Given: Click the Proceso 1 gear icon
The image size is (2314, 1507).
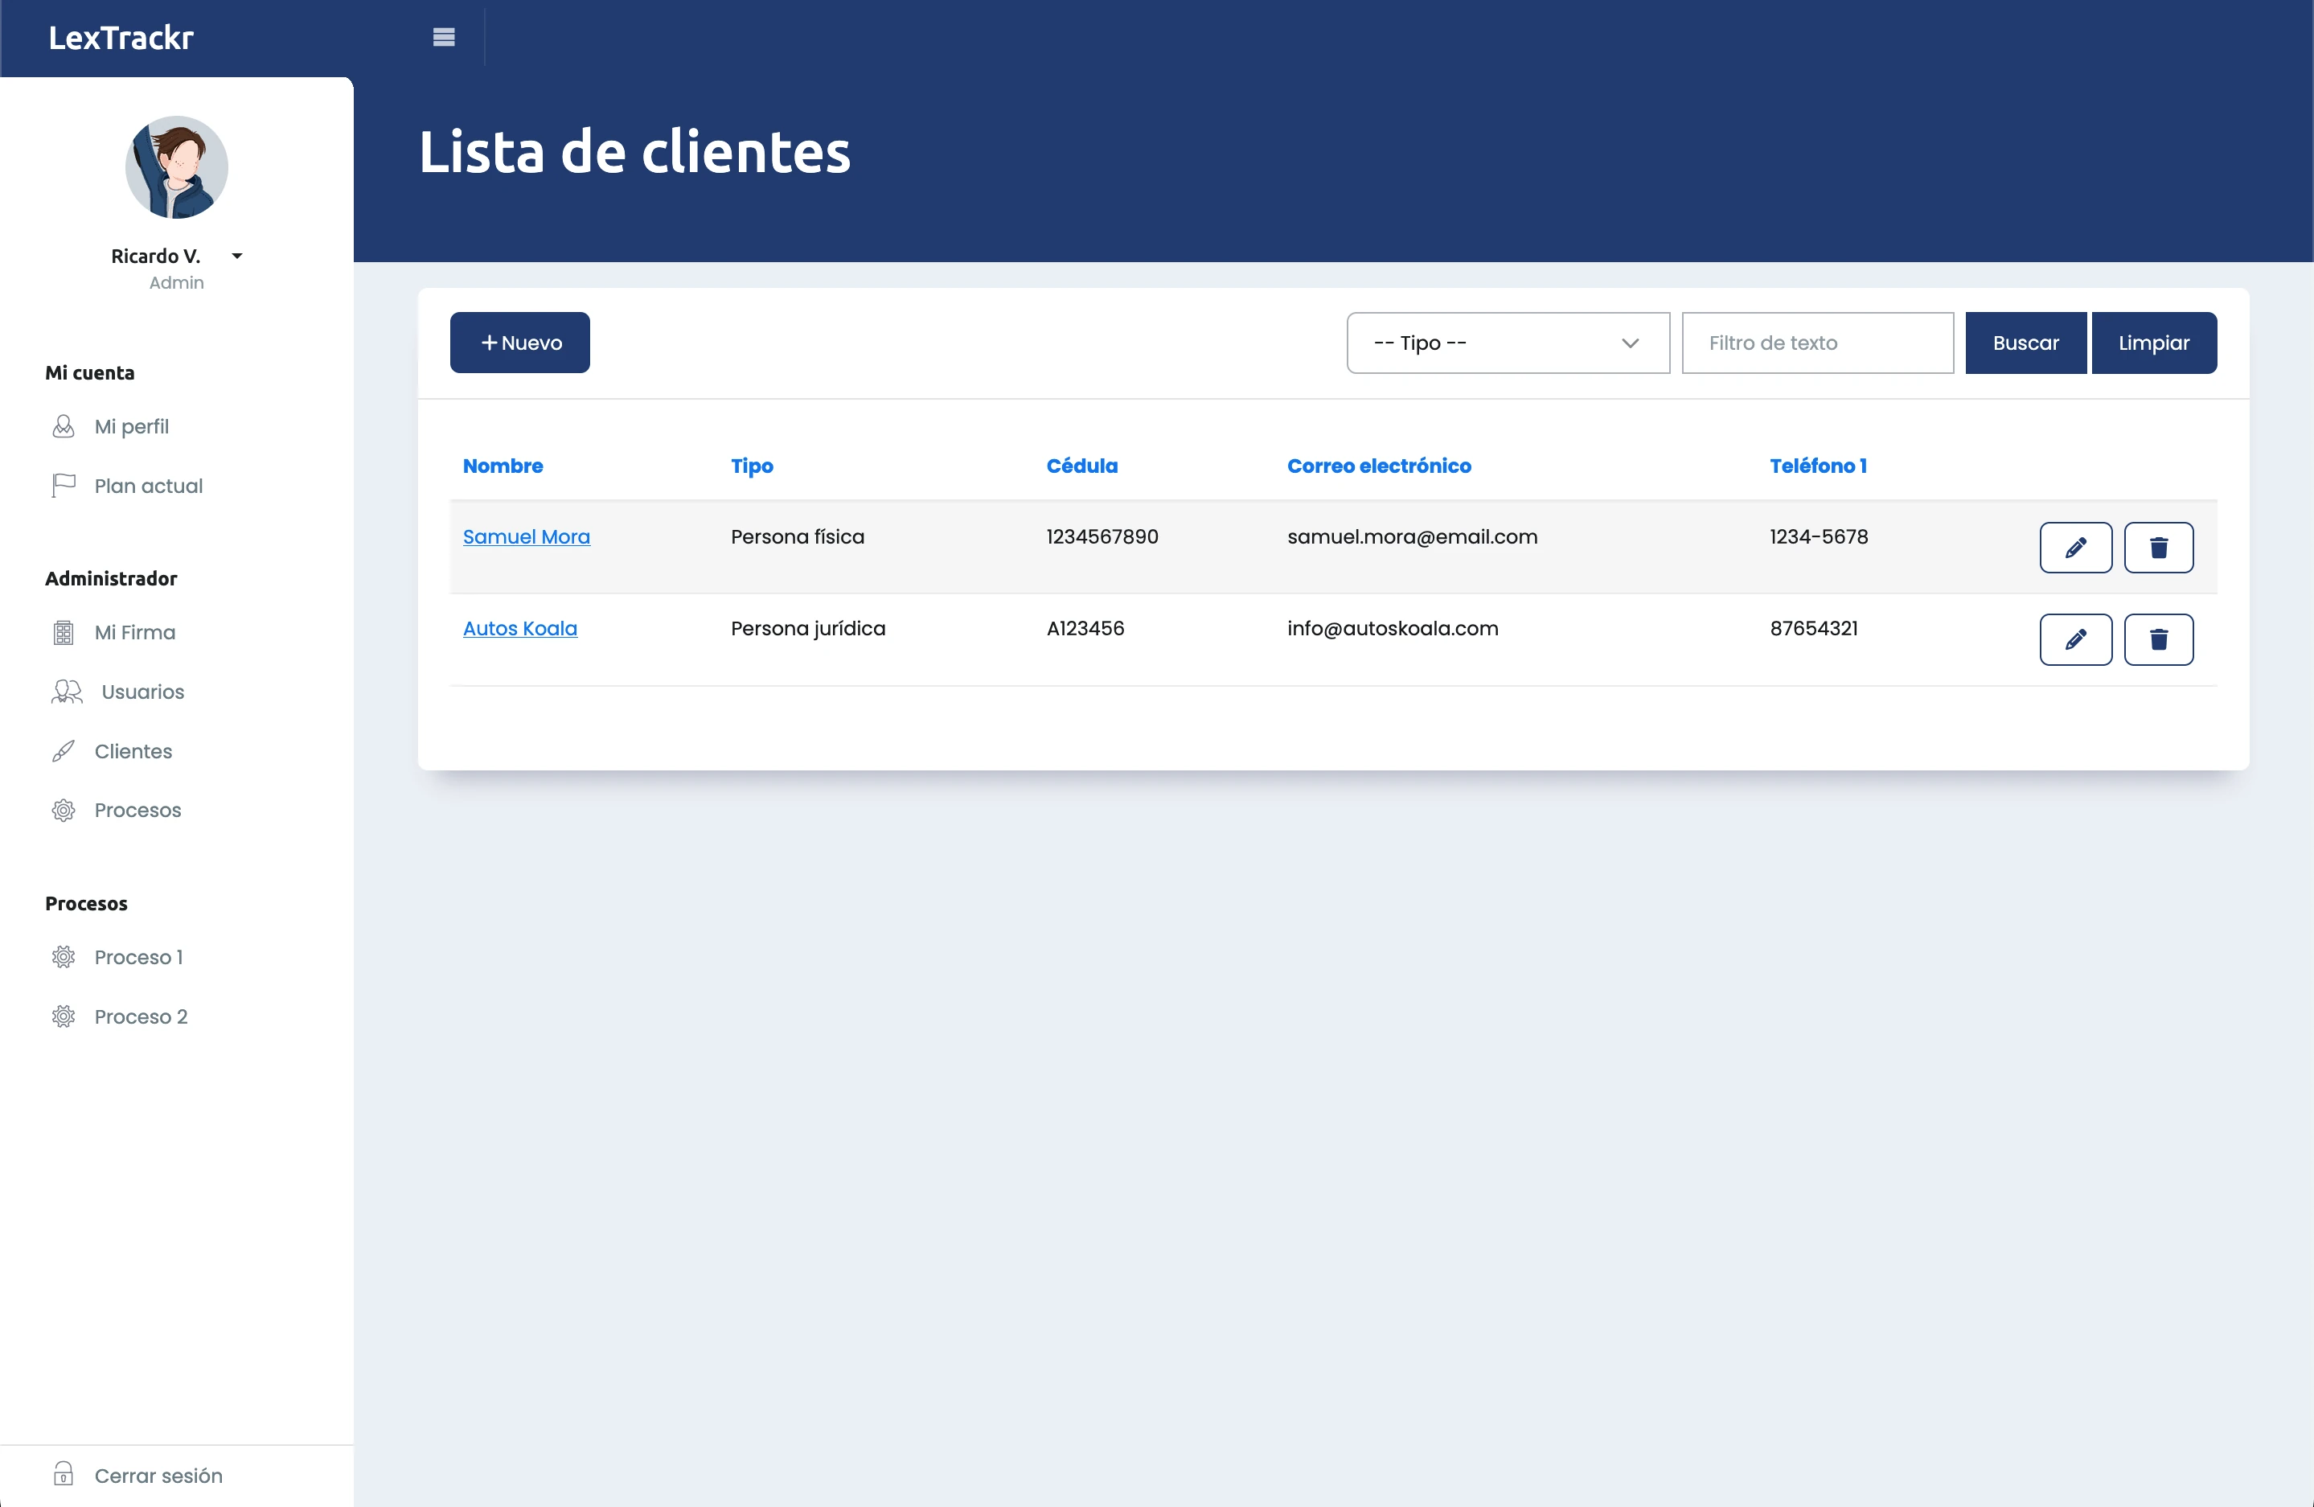Looking at the screenshot, I should tap(64, 958).
